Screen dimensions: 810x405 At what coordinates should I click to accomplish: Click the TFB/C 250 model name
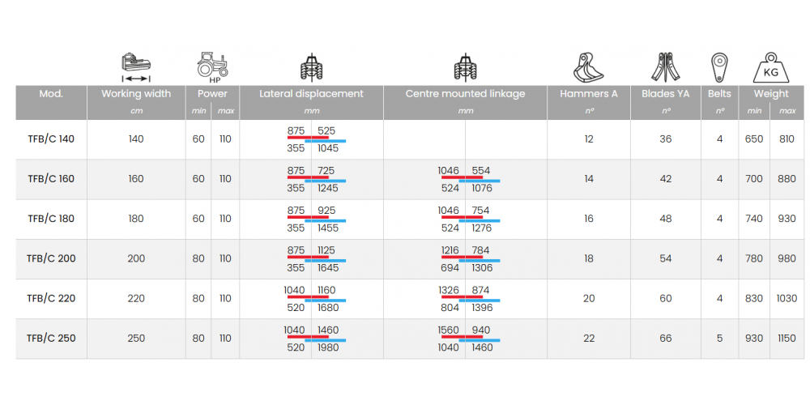pyautogui.click(x=51, y=338)
